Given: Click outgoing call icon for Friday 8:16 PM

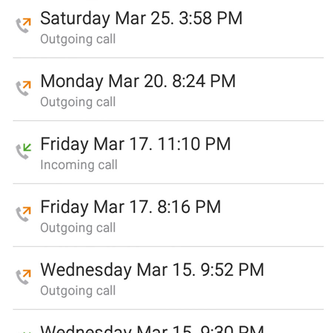Looking at the screenshot, I should [23, 215].
